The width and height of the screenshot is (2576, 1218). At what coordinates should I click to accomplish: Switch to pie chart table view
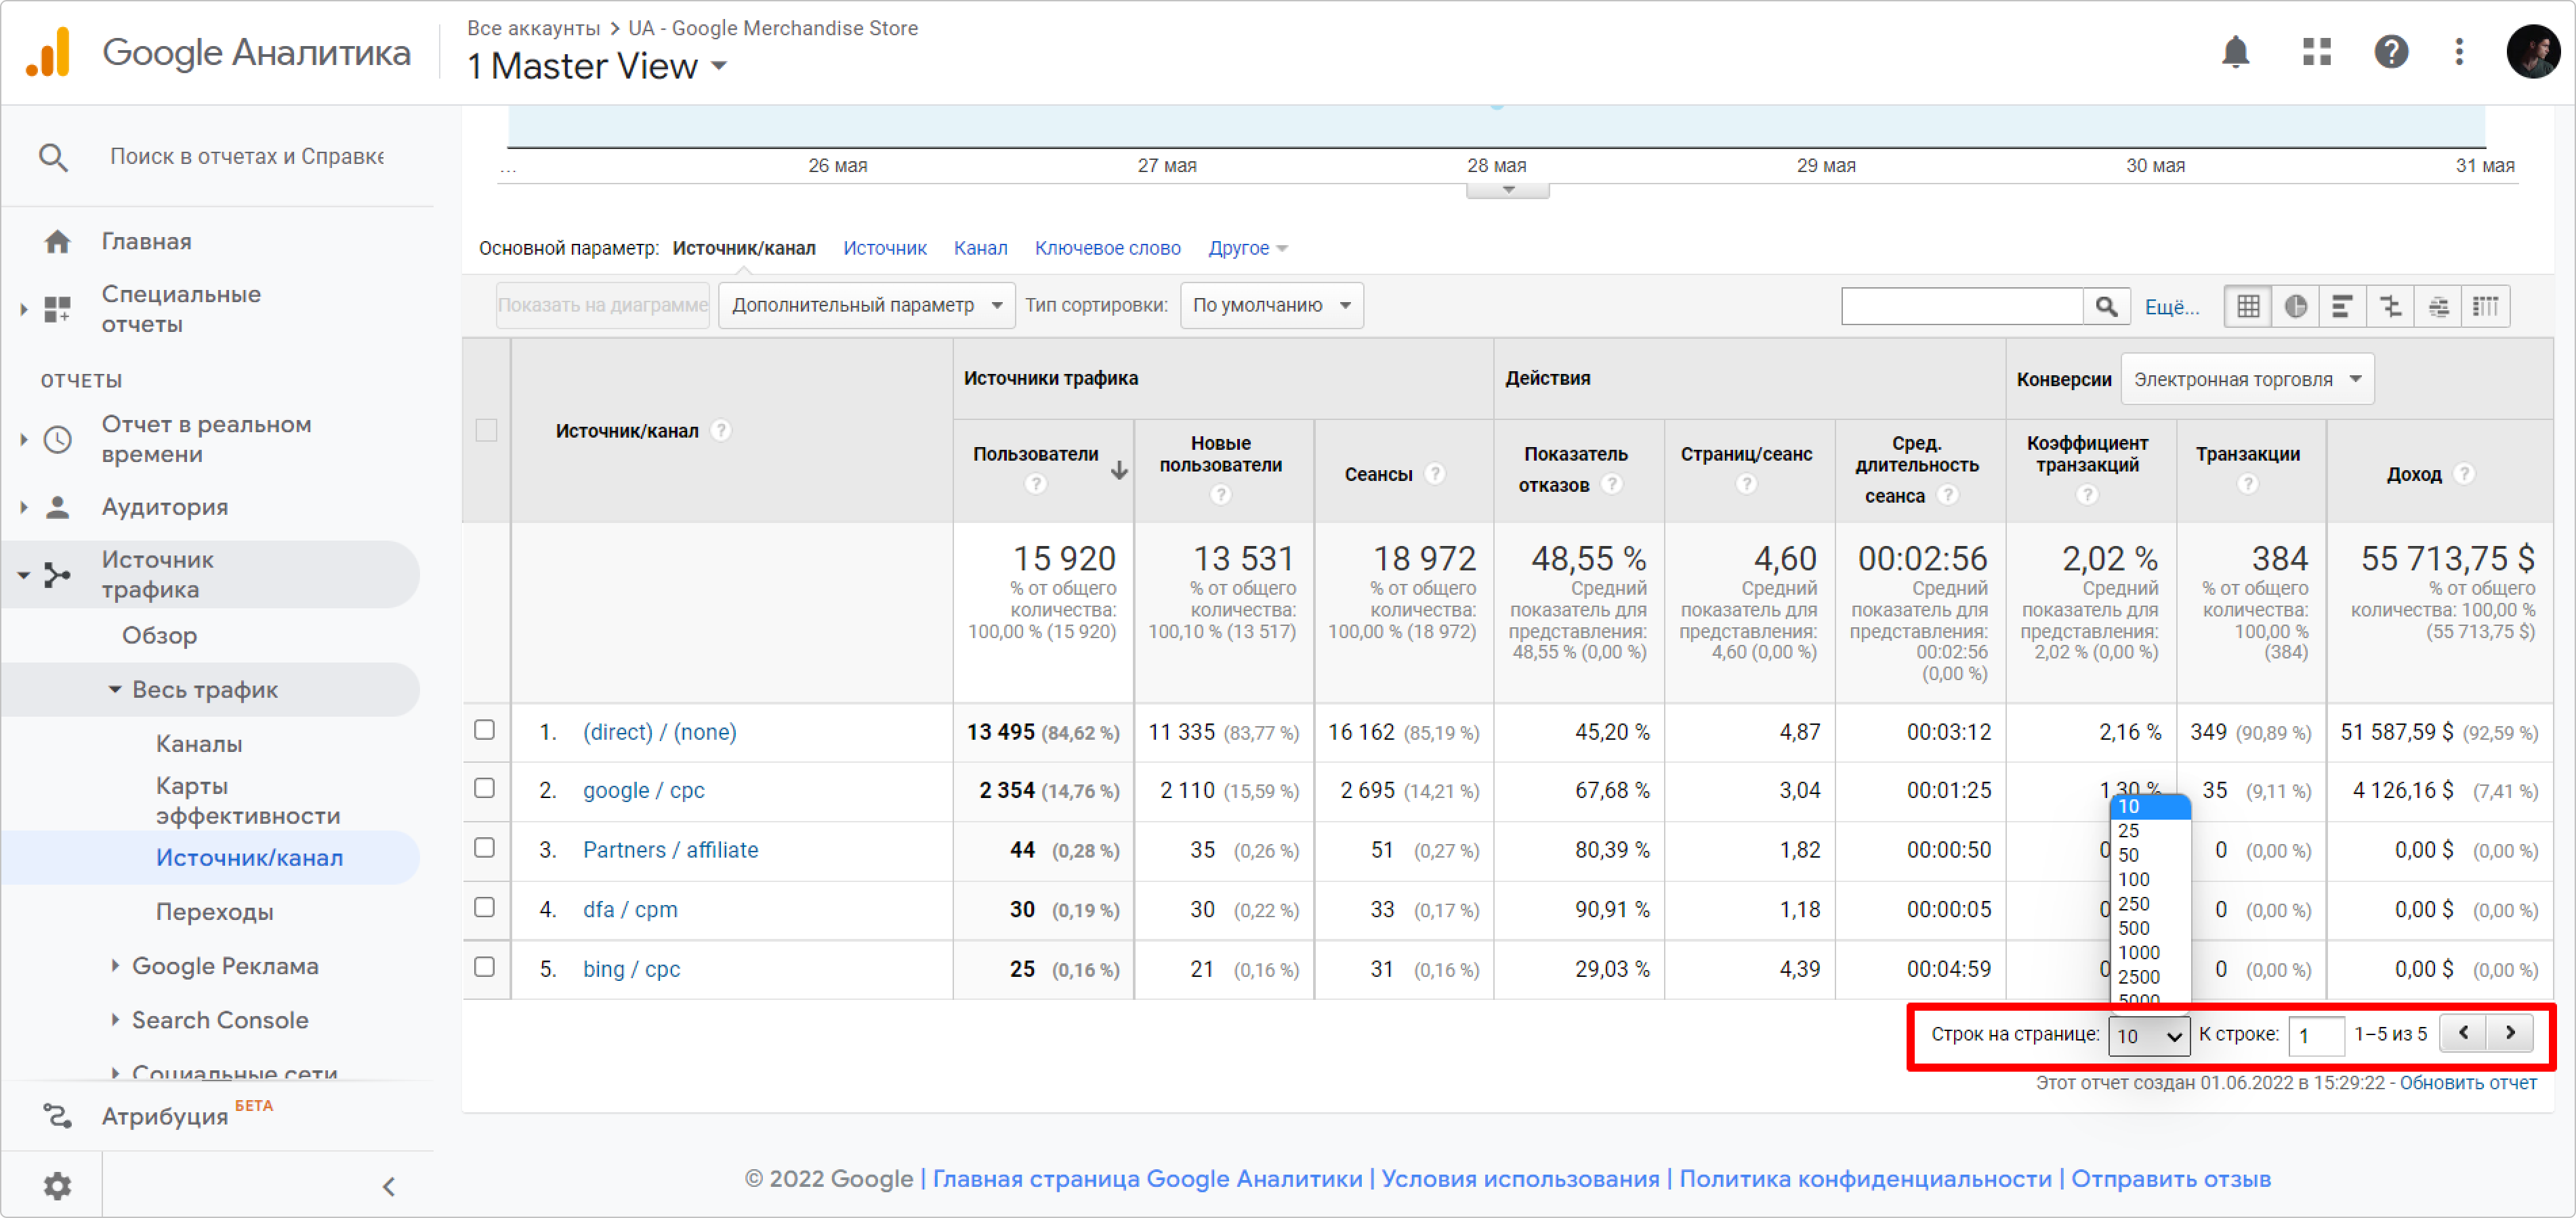2296,306
